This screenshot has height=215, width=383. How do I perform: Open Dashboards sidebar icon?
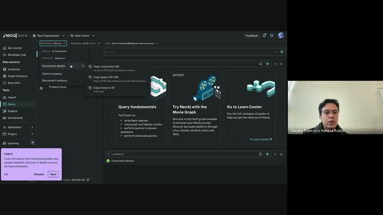[x=4, y=118]
